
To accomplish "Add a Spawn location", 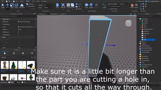I will [136, 6].
